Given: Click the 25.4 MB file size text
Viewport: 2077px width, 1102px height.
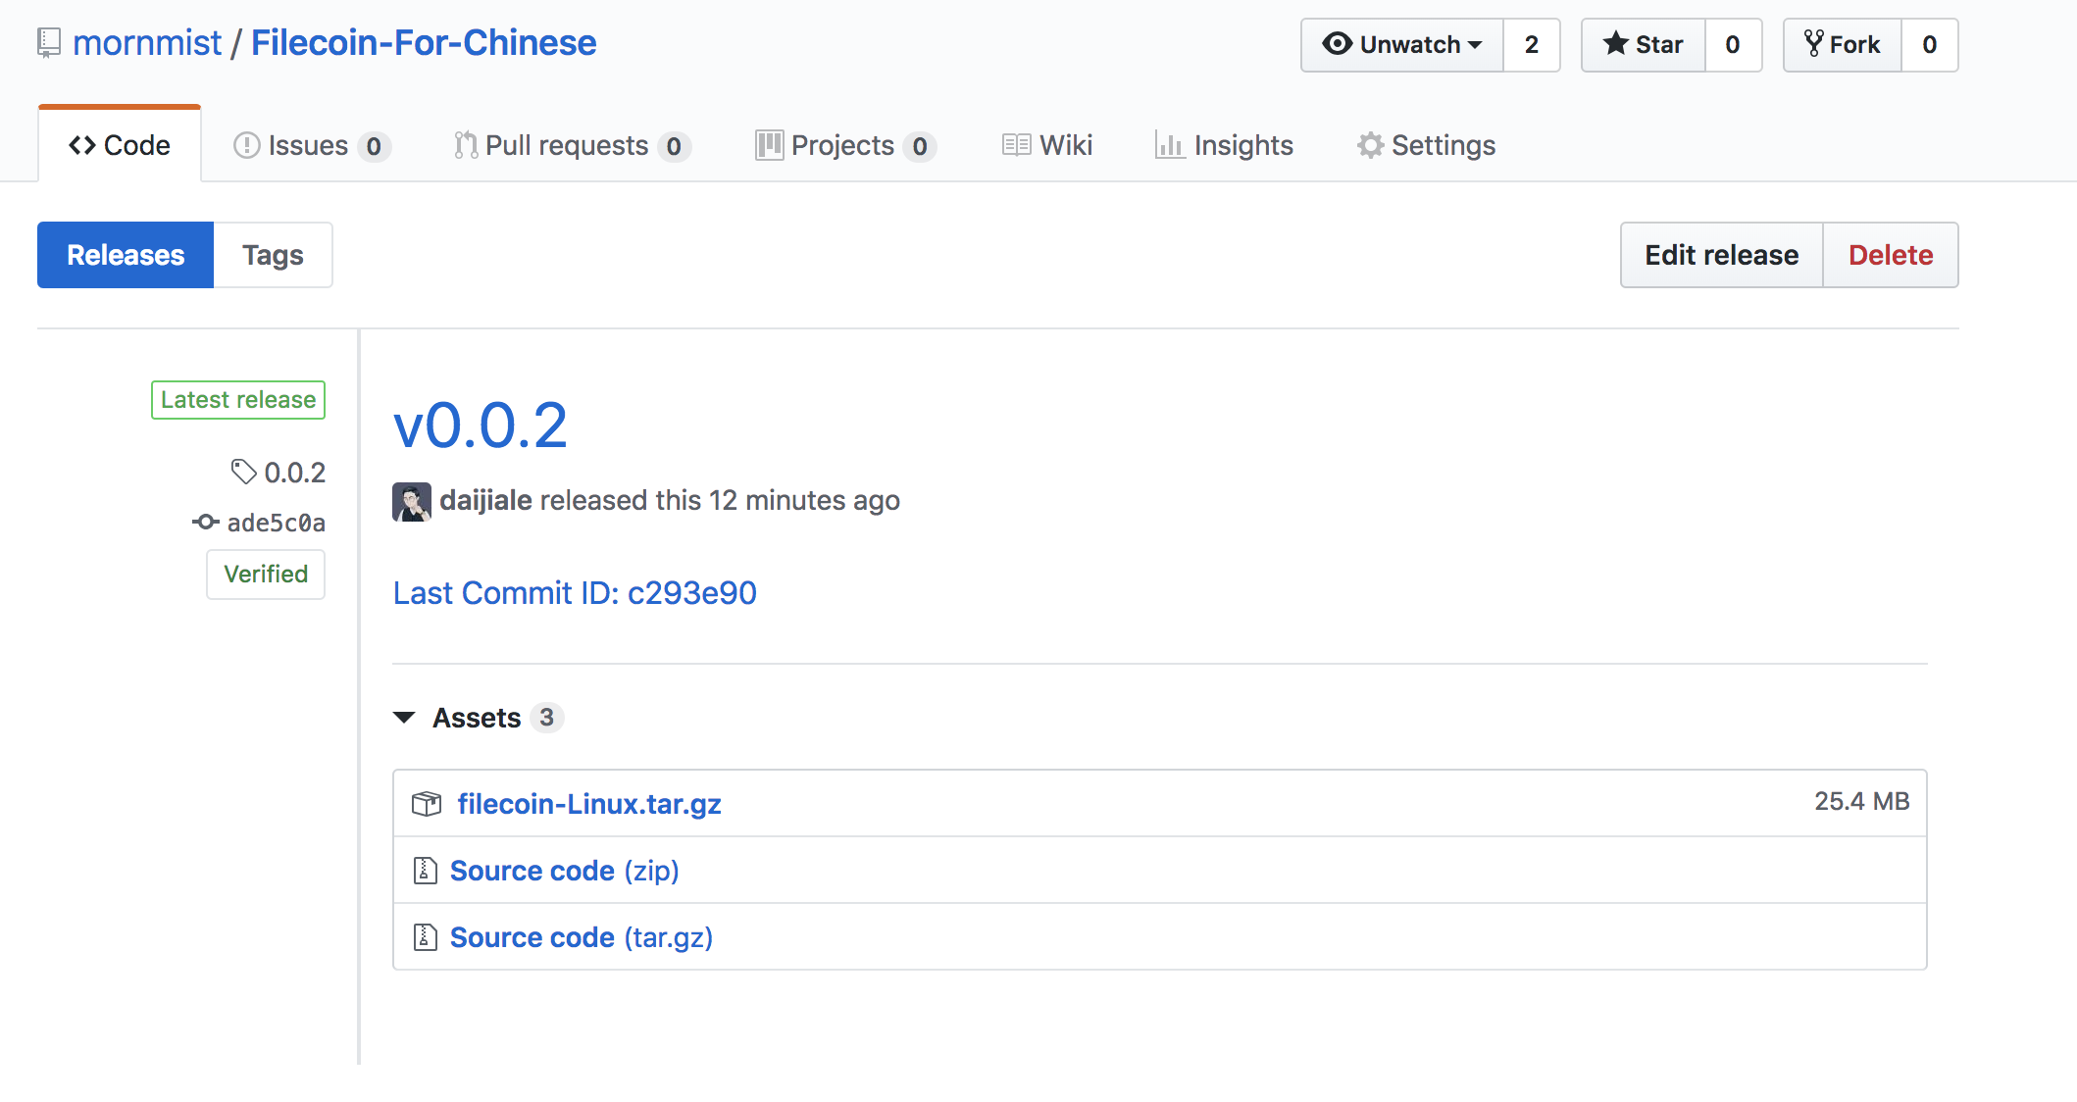Looking at the screenshot, I should pos(1861,801).
